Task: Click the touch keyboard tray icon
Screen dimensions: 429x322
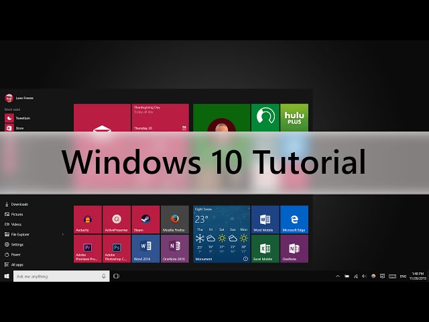Action: pyautogui.click(x=392, y=276)
